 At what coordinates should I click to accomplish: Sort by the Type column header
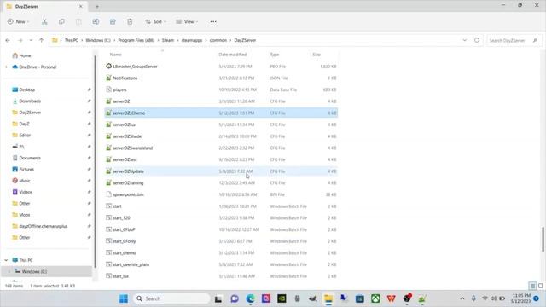pos(275,55)
